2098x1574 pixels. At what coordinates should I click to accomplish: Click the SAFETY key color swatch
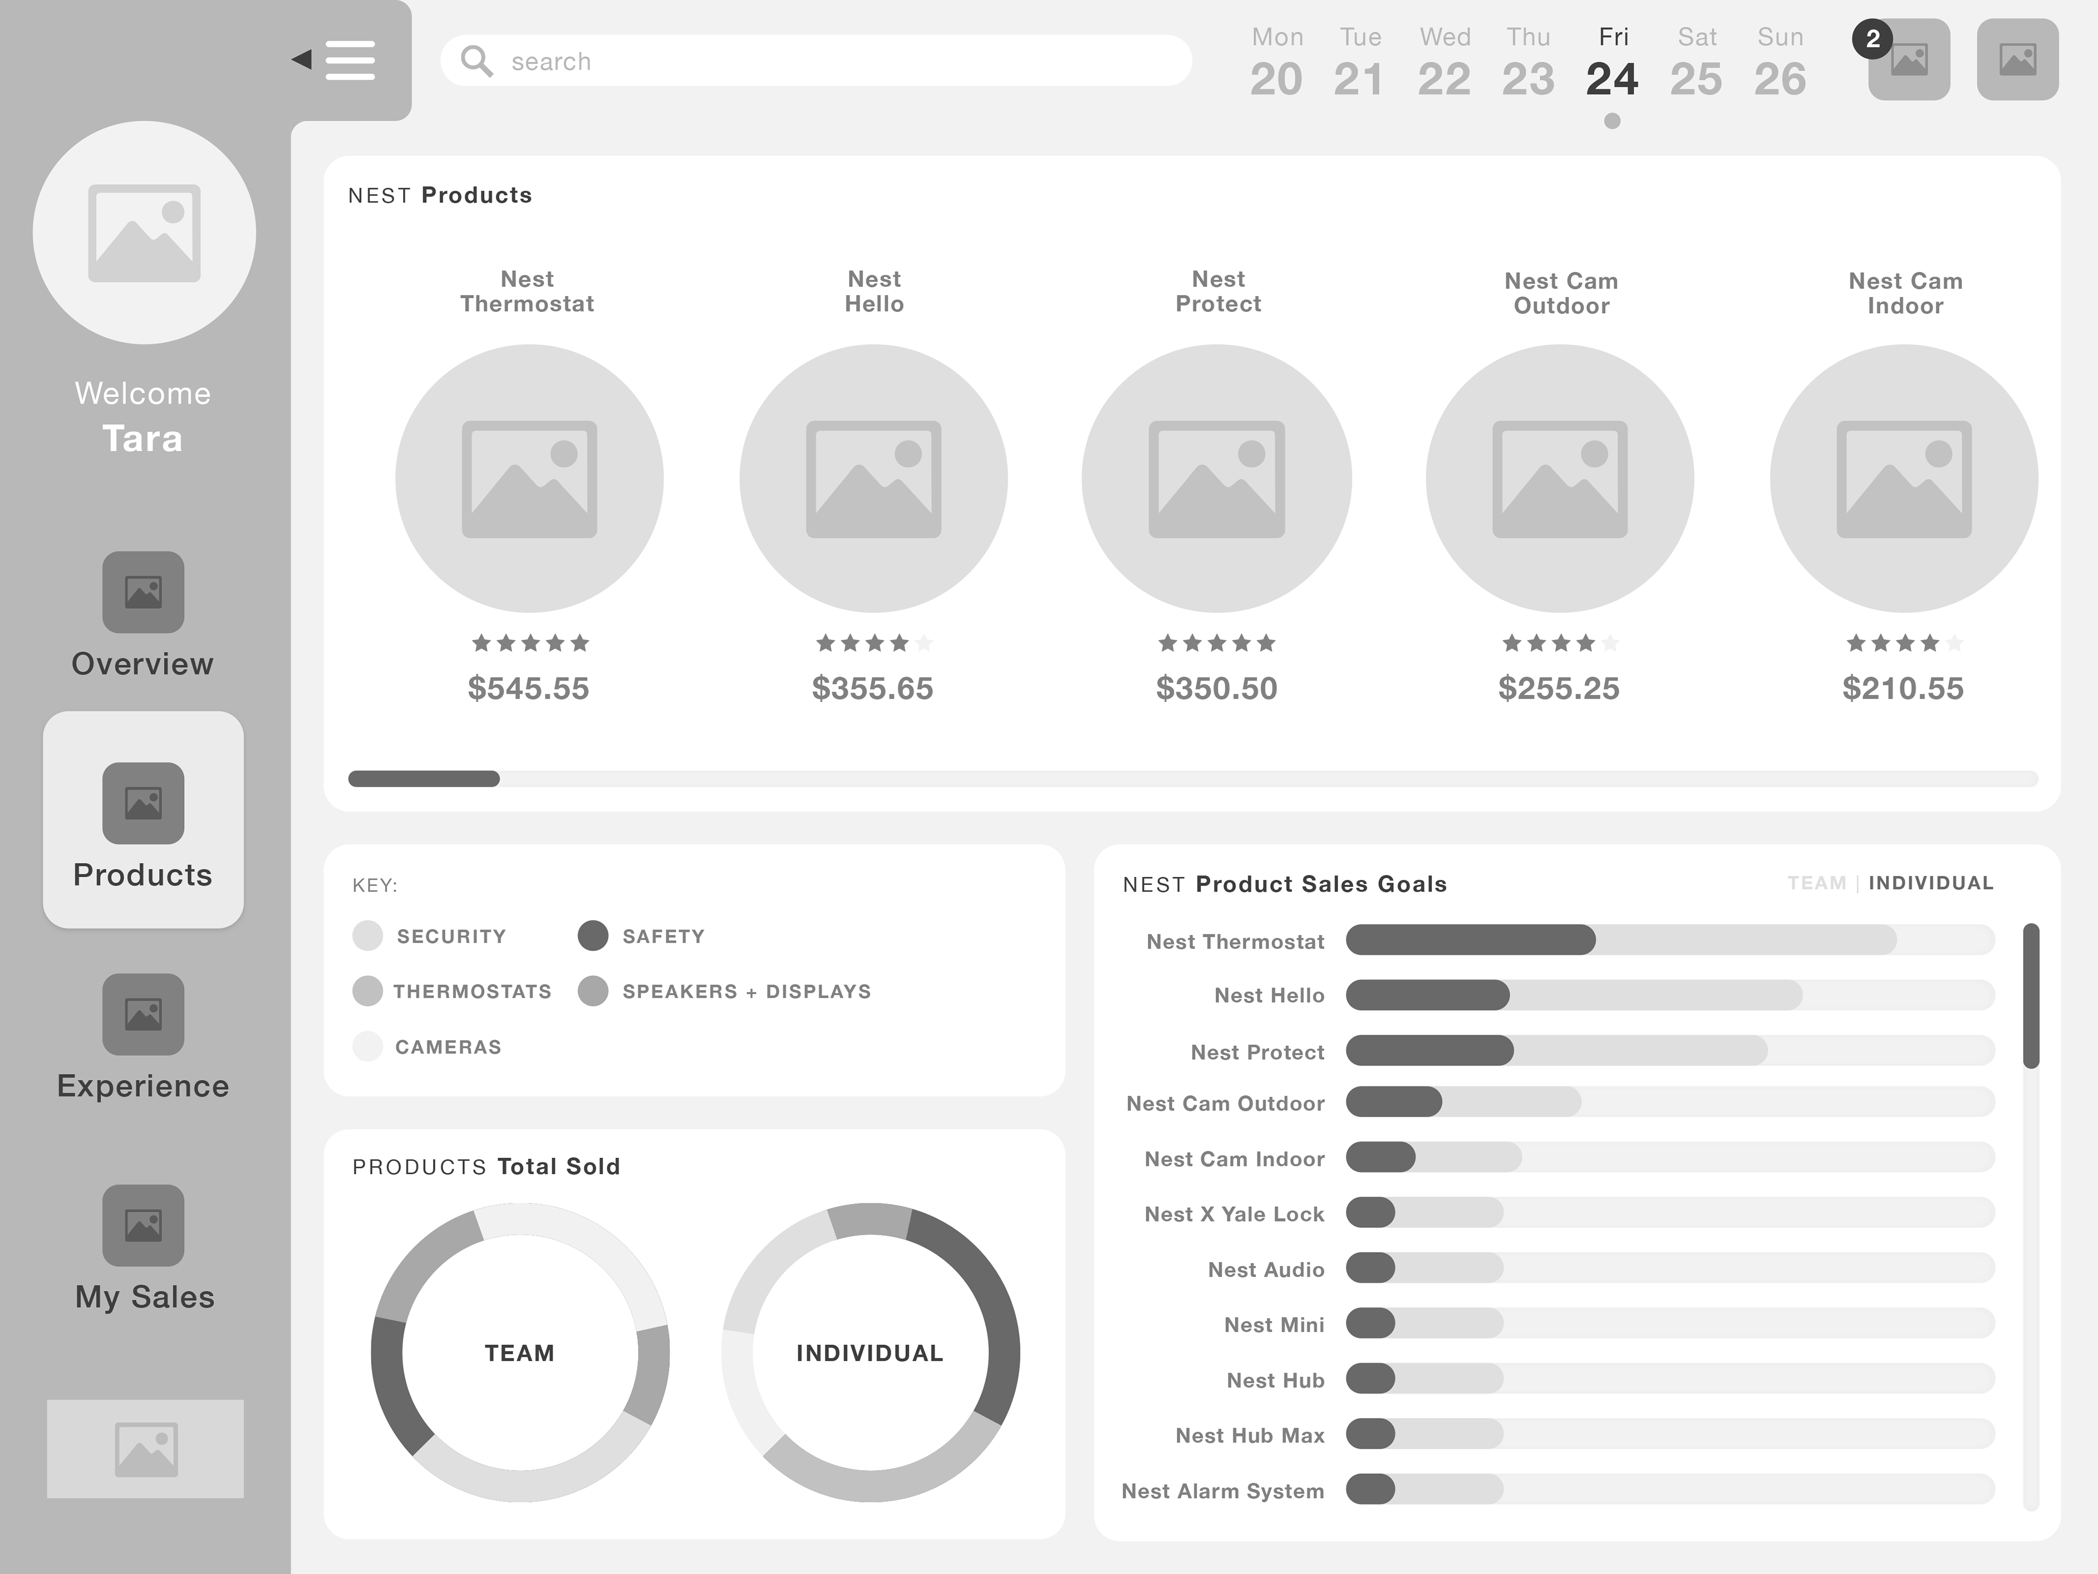(593, 936)
